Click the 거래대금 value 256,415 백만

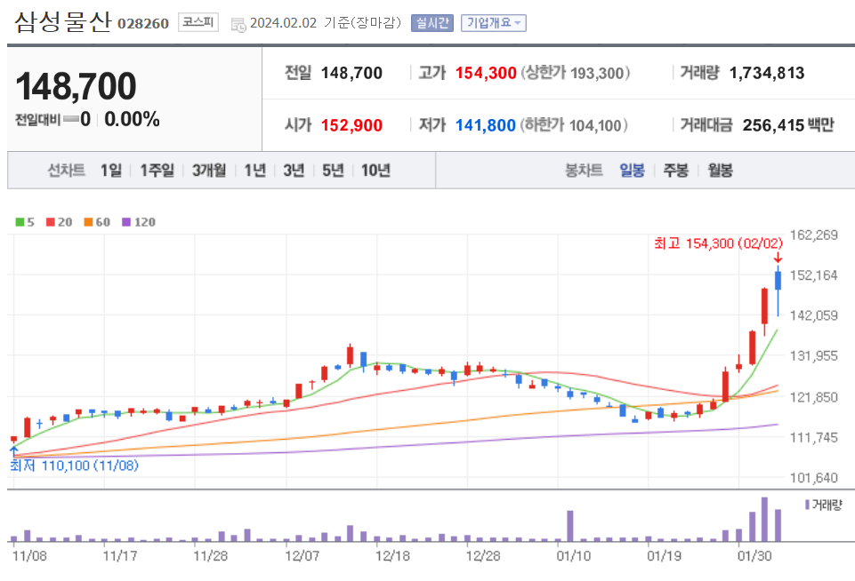[788, 125]
